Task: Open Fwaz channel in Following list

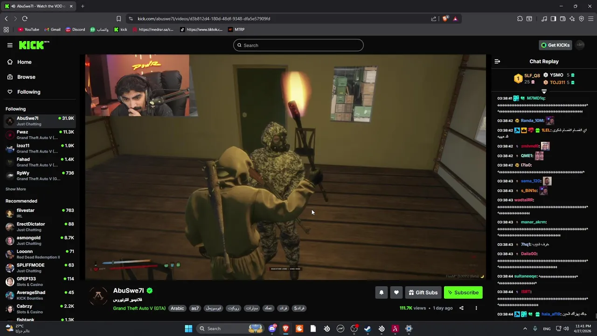Action: tap(39, 135)
